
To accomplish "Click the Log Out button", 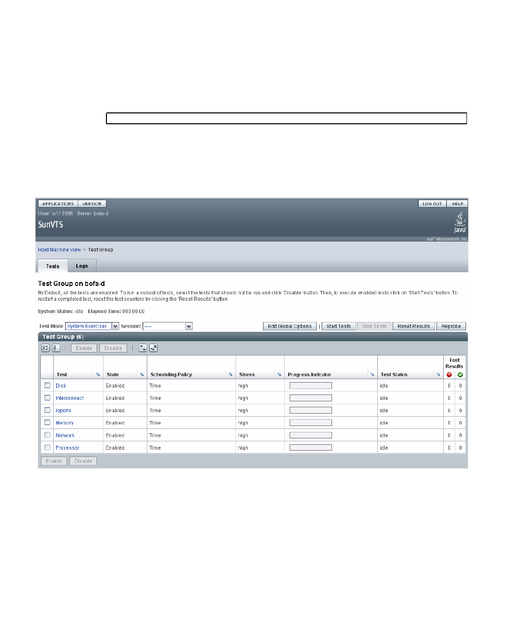I will point(432,204).
